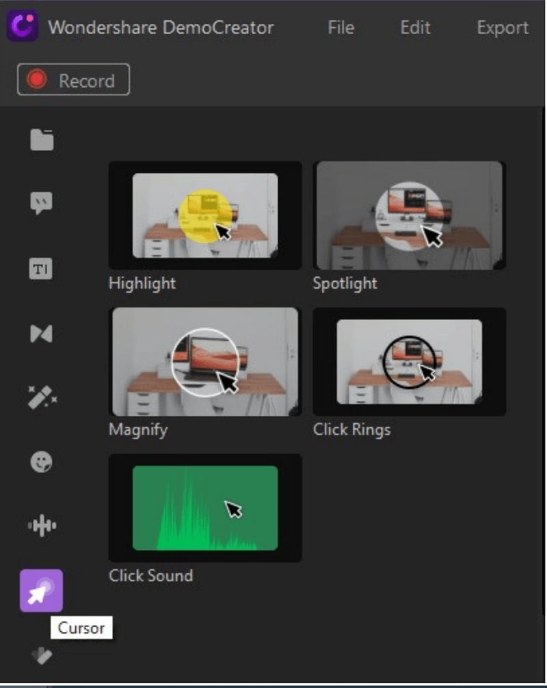Start recording with the Record button
Screen dimensions: 547x688
[73, 79]
